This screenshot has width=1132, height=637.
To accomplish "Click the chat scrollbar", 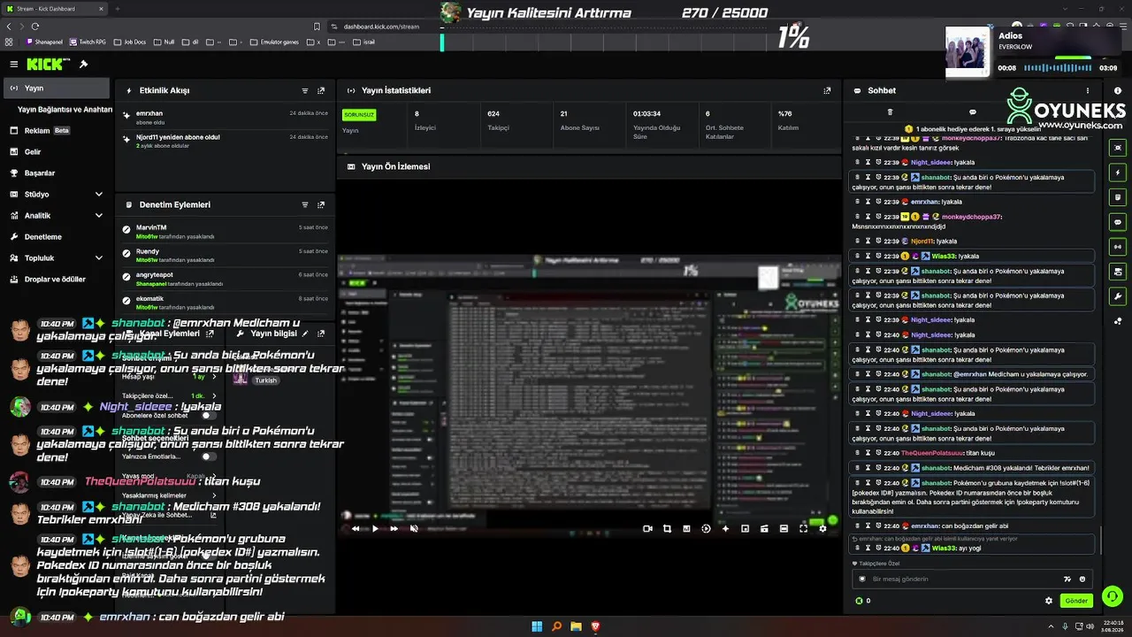I will point(1100,540).
